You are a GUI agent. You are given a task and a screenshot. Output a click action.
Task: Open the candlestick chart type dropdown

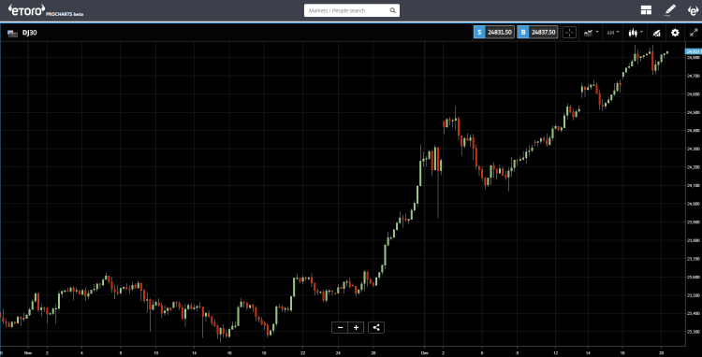click(636, 33)
